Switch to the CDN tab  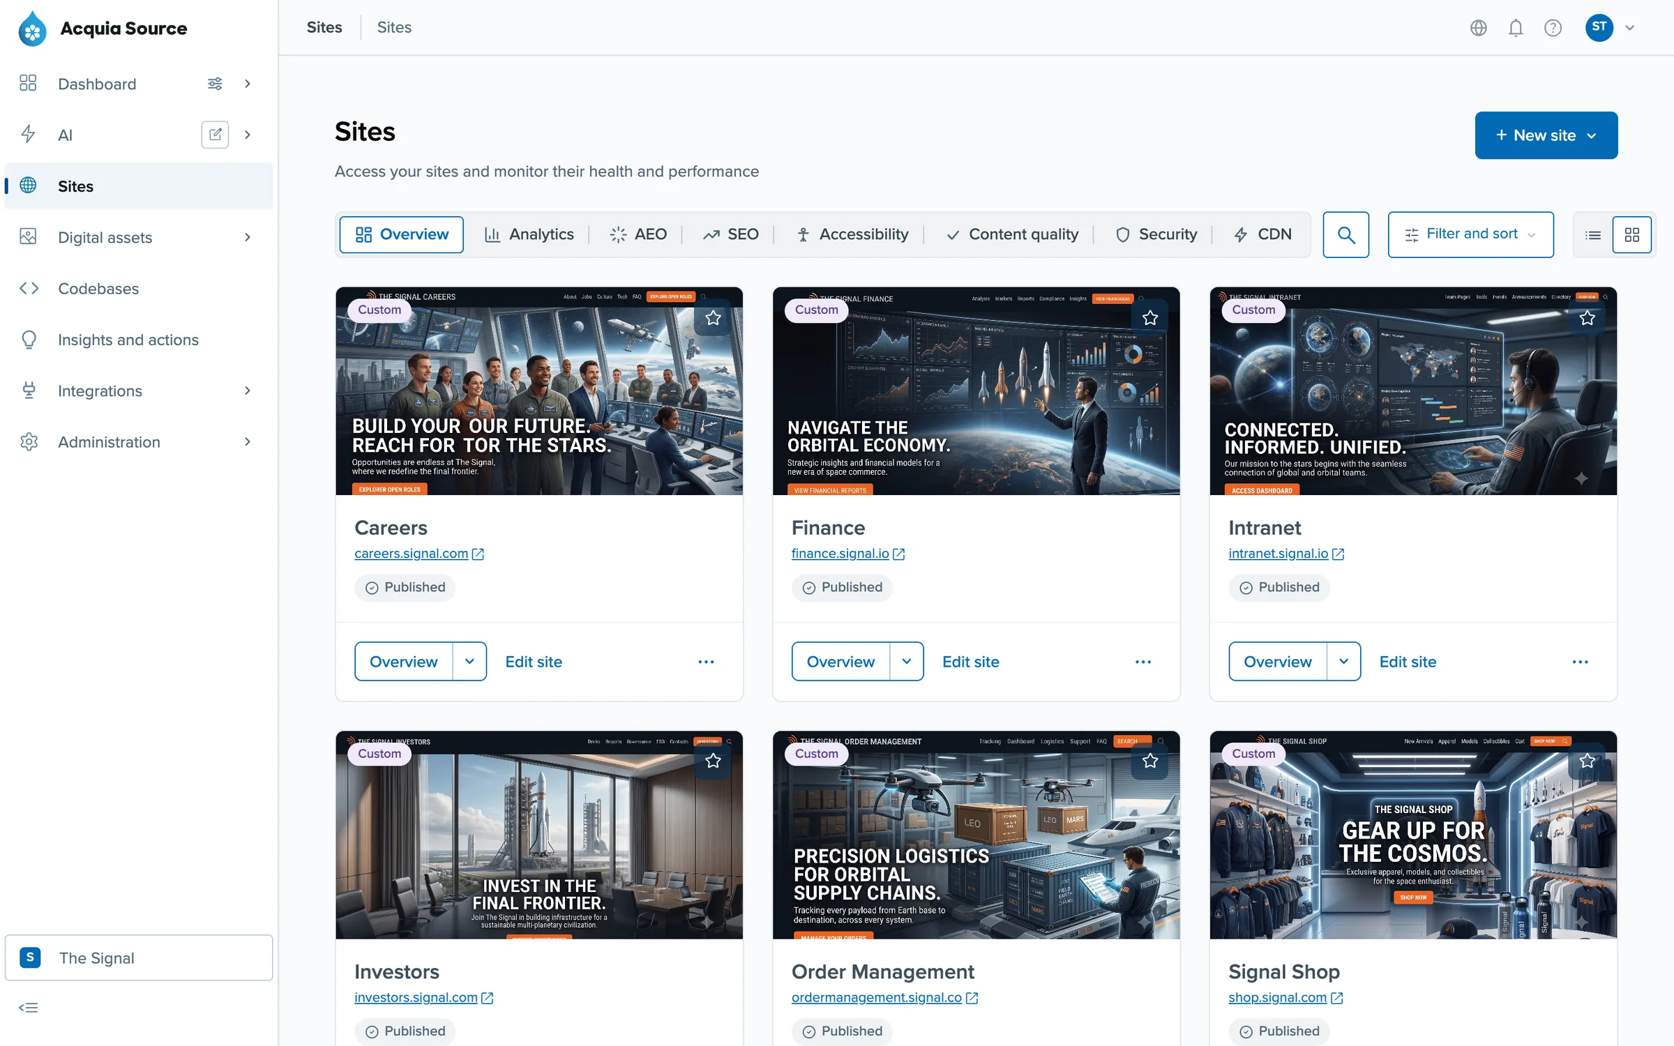[1262, 234]
